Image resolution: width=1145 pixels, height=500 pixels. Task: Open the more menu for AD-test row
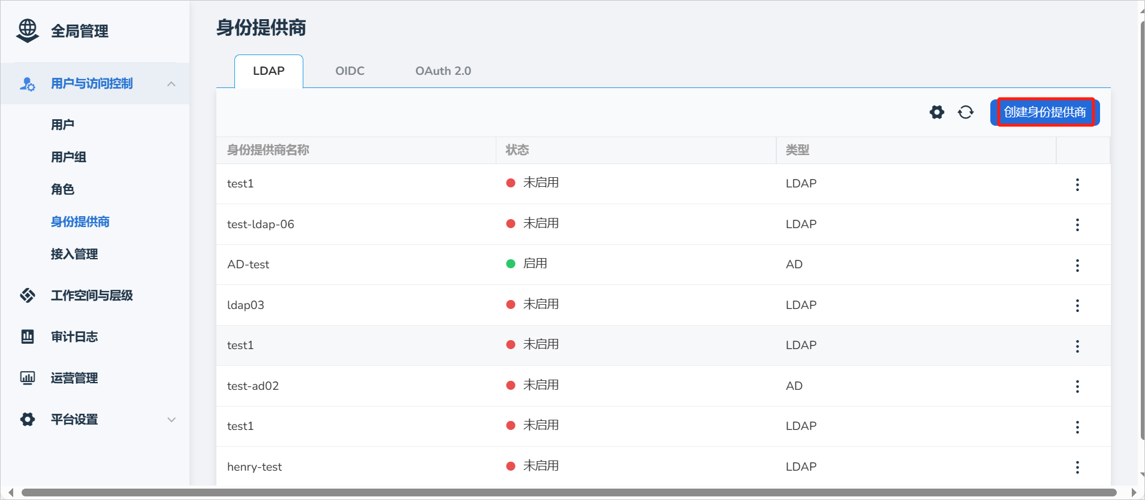coord(1077,265)
